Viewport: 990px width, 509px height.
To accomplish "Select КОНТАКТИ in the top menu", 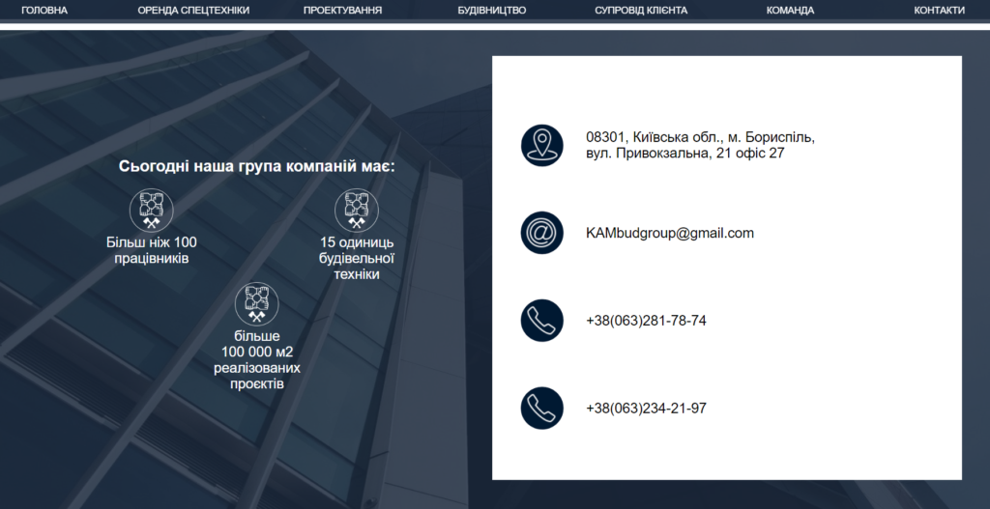I will [x=939, y=11].
